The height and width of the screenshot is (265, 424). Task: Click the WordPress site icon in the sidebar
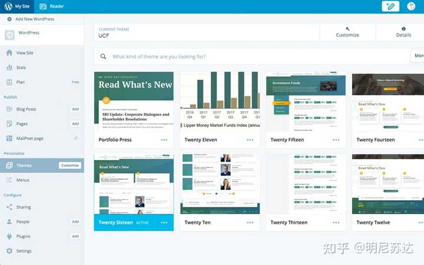[9, 35]
